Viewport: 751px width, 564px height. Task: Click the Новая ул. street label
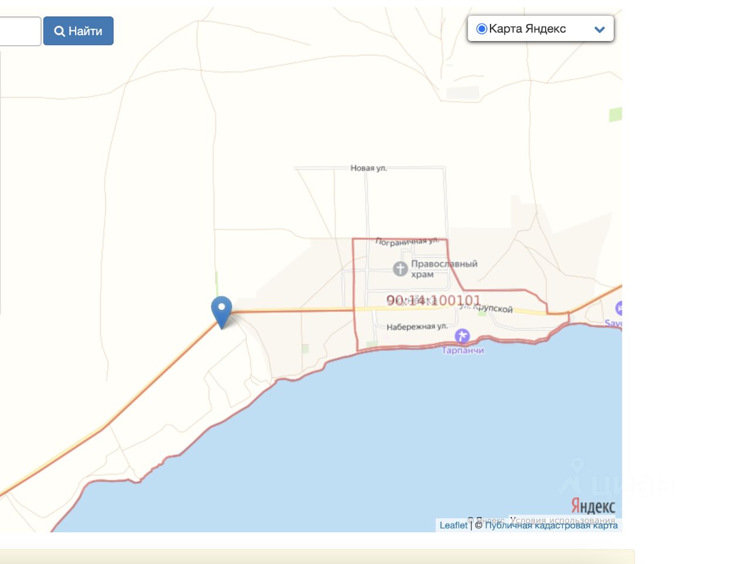pos(368,168)
